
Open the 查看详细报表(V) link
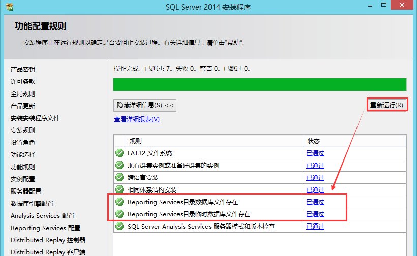tap(137, 119)
